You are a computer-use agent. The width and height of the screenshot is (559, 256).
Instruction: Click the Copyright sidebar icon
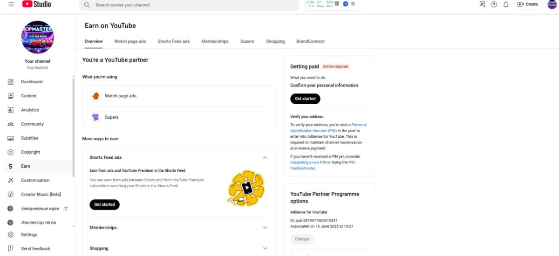[x=11, y=152]
